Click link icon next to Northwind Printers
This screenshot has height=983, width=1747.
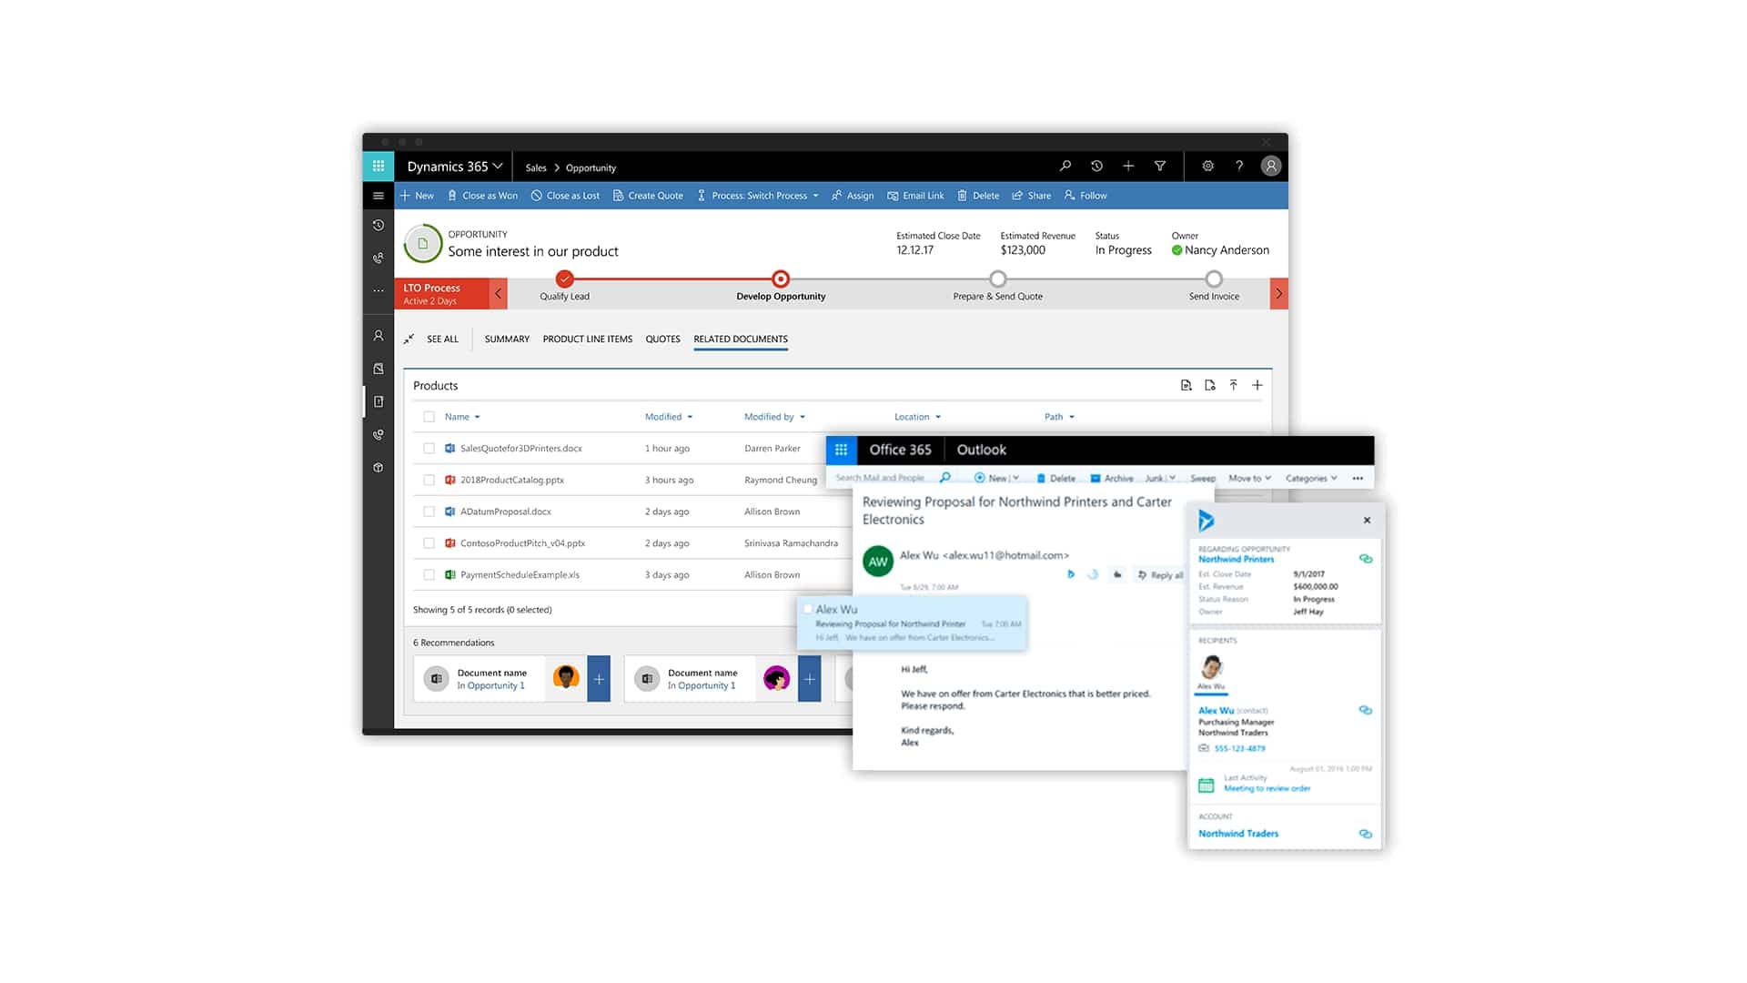pos(1366,559)
